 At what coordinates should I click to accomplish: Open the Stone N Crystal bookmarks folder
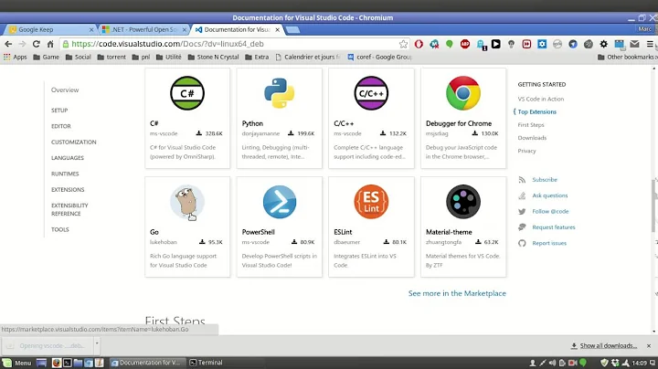coord(213,57)
